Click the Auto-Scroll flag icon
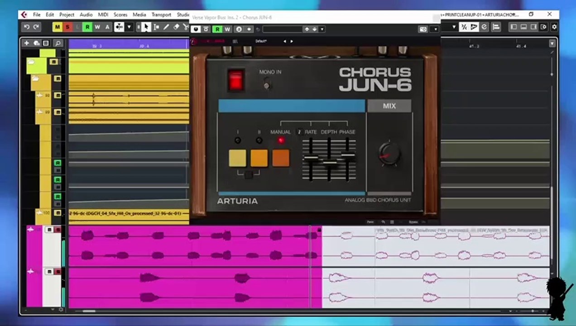The image size is (576, 326). [474, 27]
